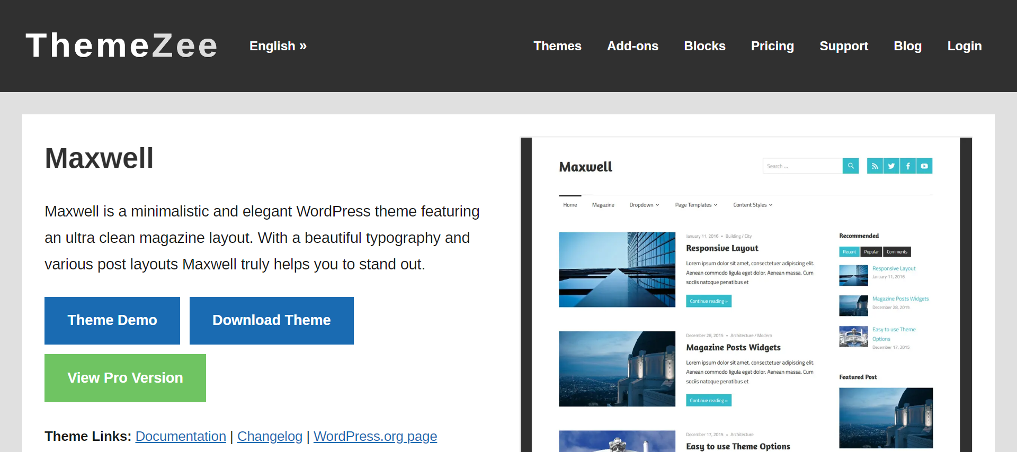Click the search magnifier icon in preview
The width and height of the screenshot is (1017, 452).
pyautogui.click(x=851, y=166)
